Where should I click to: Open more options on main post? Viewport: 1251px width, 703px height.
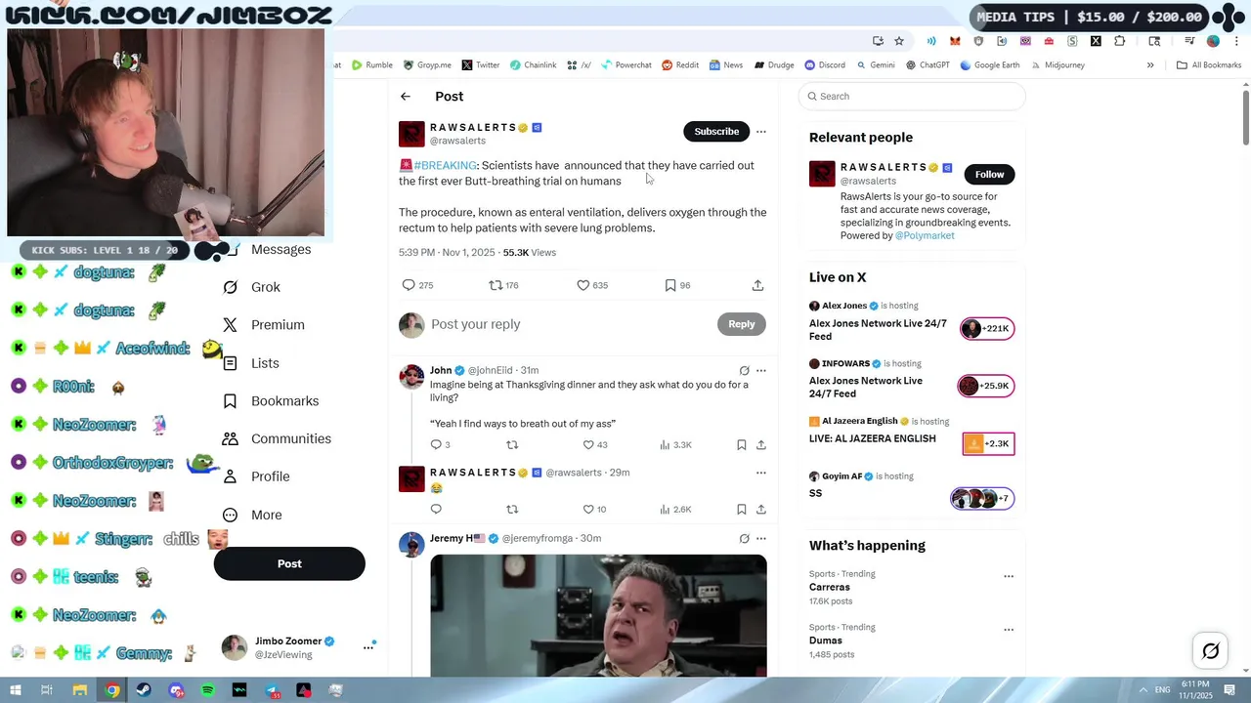pos(761,132)
